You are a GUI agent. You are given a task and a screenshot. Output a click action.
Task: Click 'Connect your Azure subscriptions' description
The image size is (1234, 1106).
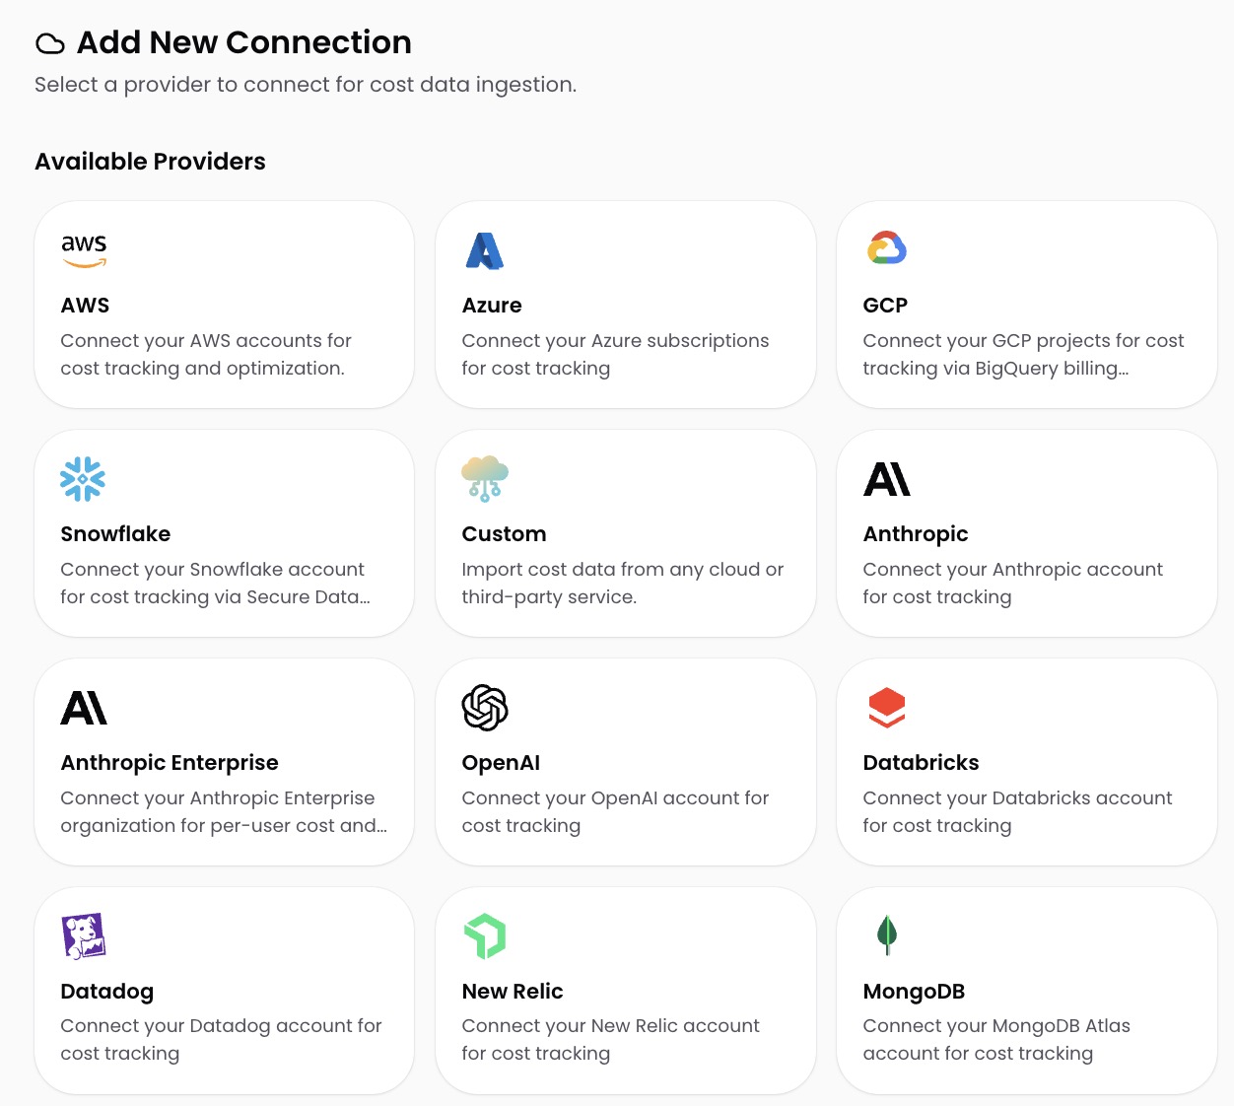click(615, 355)
